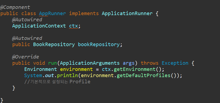The image size is (220, 103).
Task: Click the opening brace after Exception
Action: tap(193, 63)
